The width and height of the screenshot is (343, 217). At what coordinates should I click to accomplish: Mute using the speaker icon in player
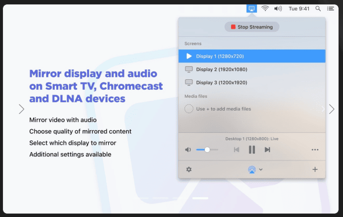click(188, 150)
